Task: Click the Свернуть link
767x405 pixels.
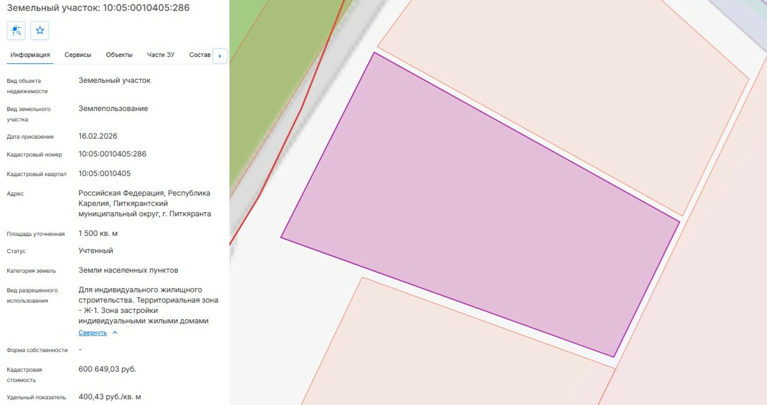Action: click(92, 333)
